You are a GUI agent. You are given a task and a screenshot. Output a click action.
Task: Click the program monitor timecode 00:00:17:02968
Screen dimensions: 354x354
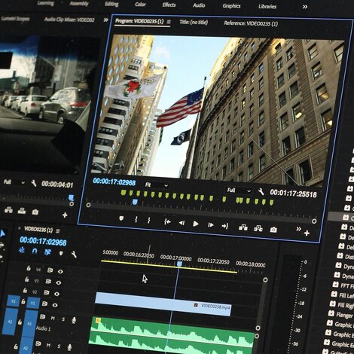click(x=114, y=182)
